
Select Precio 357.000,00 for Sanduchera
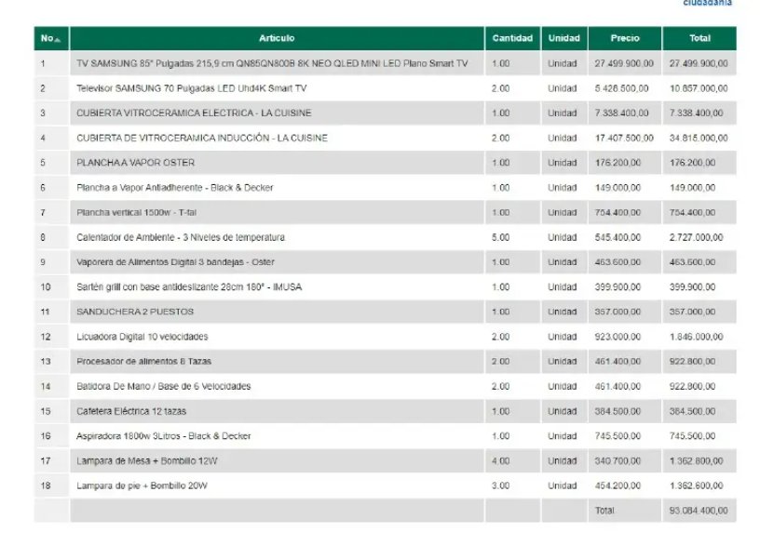(617, 312)
